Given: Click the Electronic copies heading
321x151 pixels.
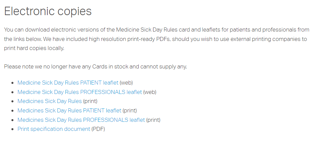Looking at the screenshot, I should [x=48, y=11].
